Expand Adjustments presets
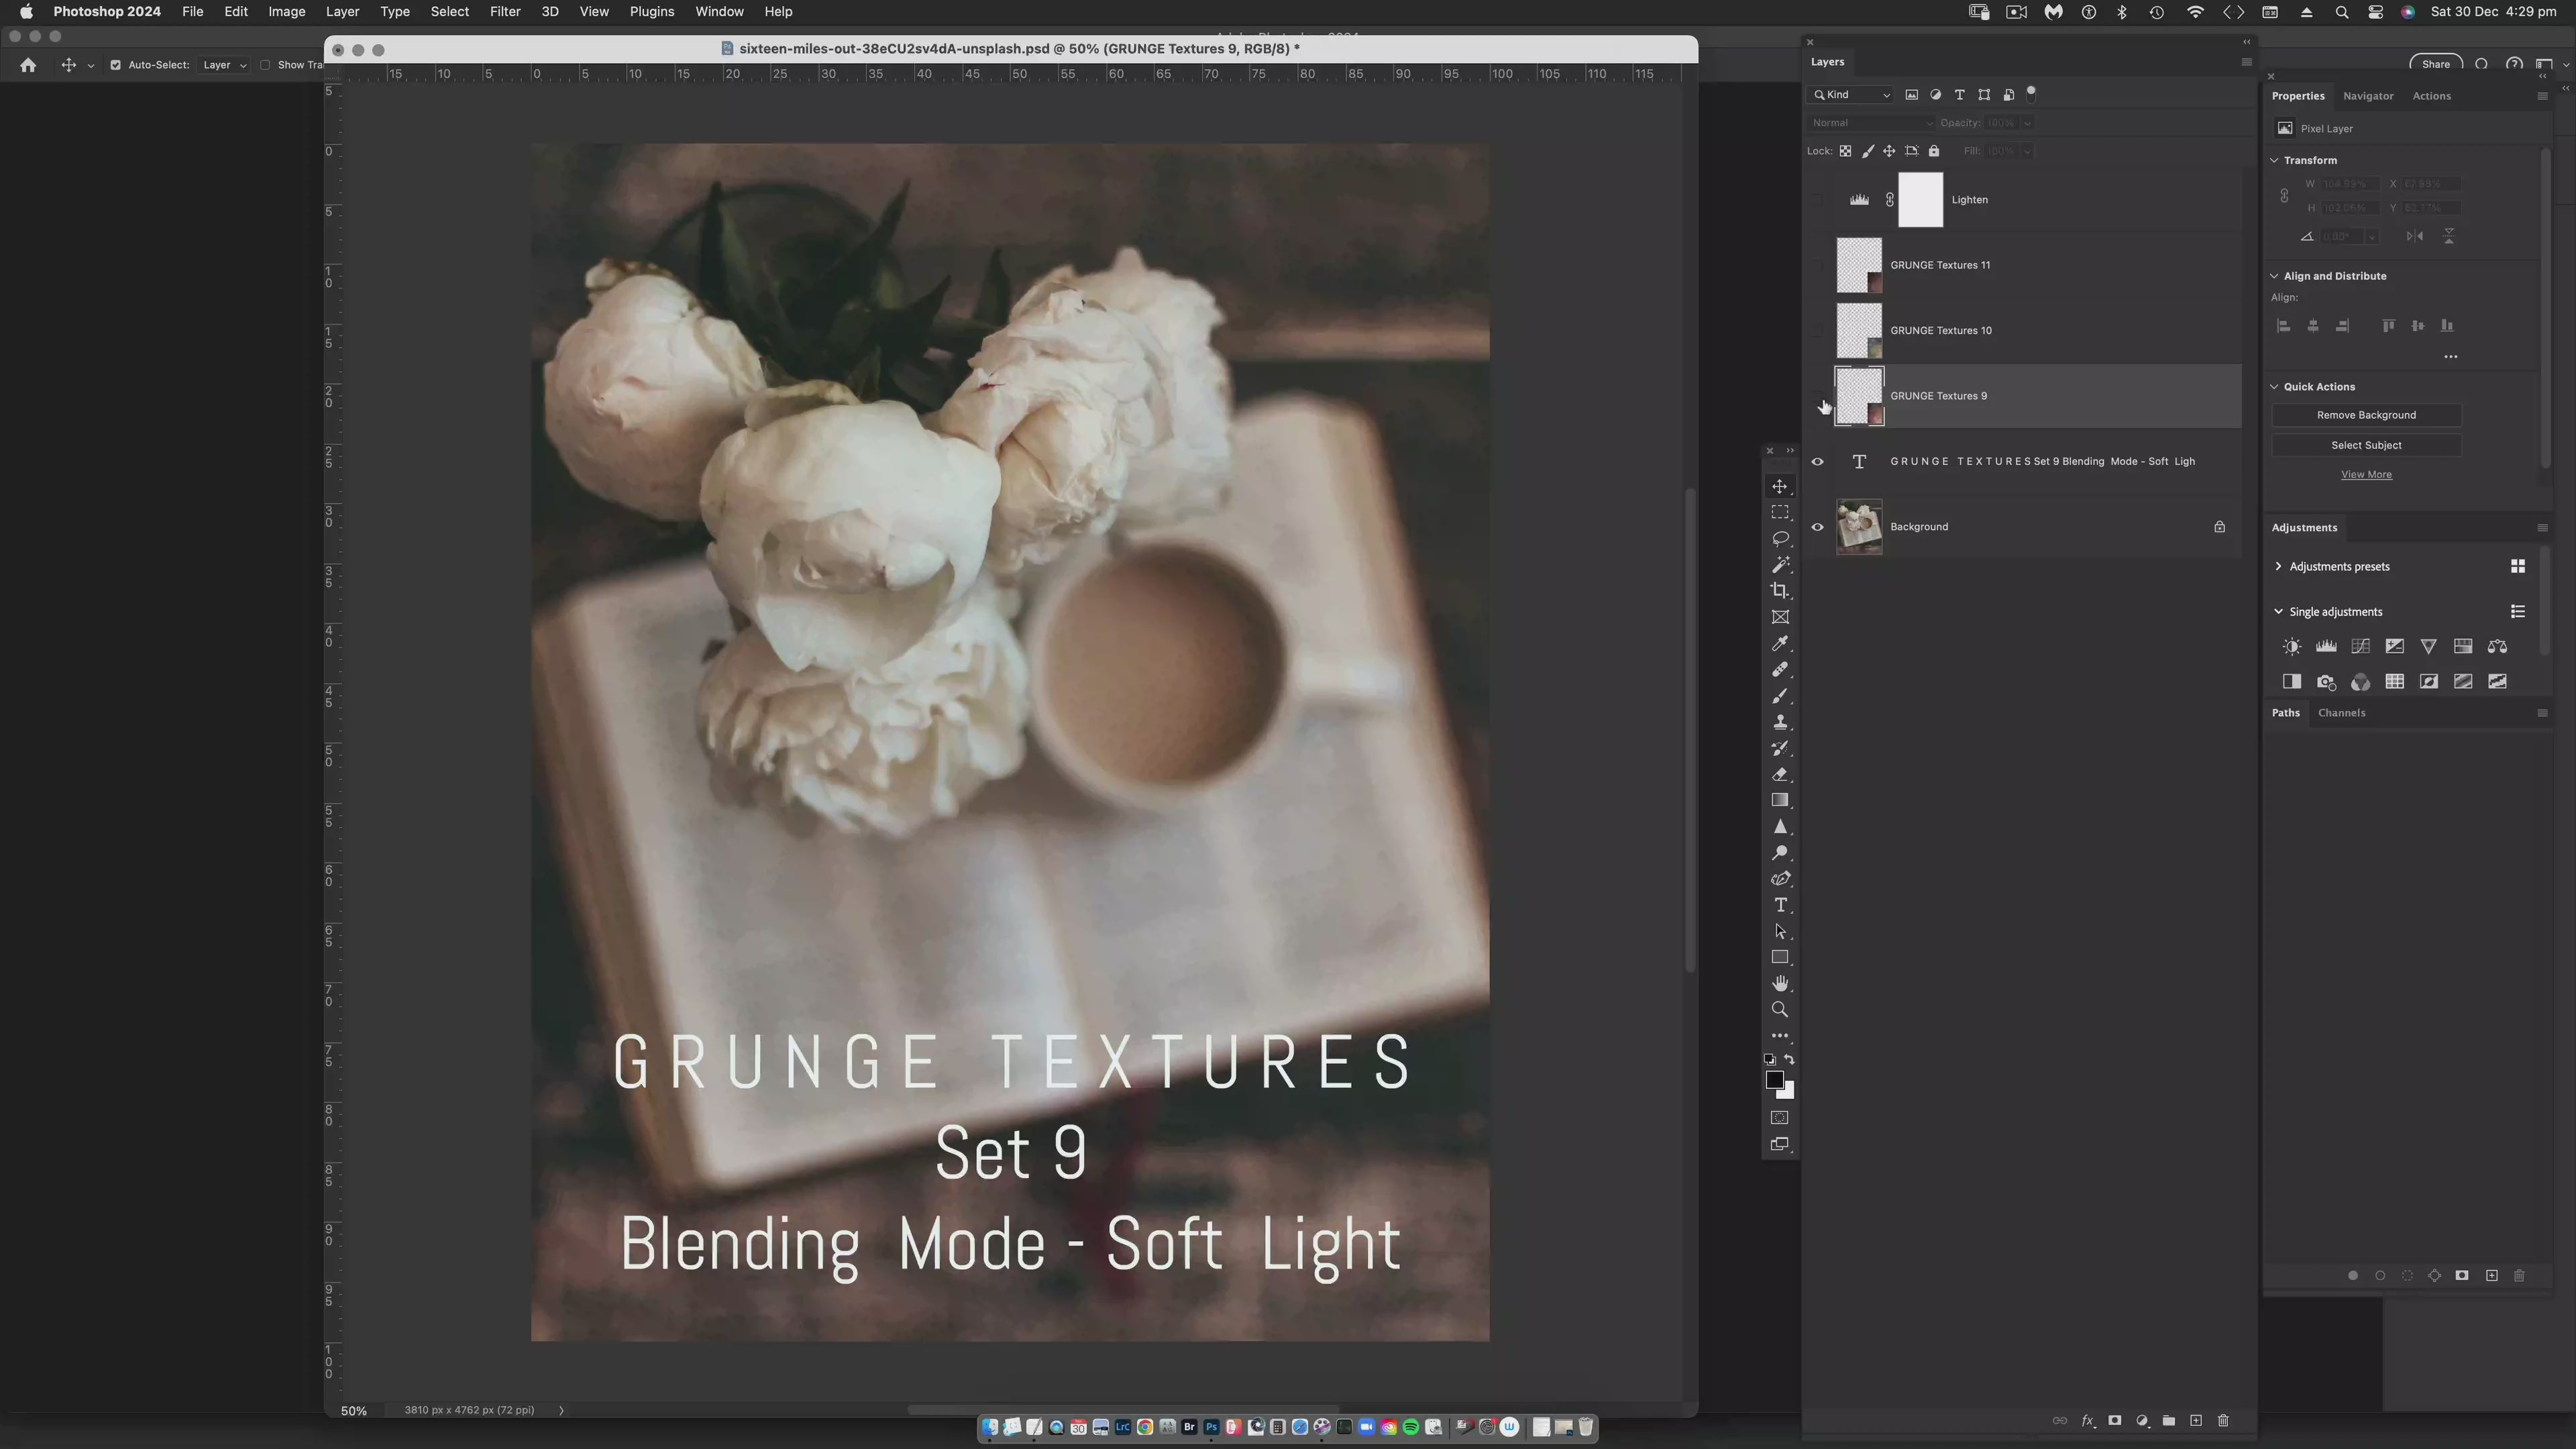This screenshot has width=2576, height=1449. (x=2278, y=566)
